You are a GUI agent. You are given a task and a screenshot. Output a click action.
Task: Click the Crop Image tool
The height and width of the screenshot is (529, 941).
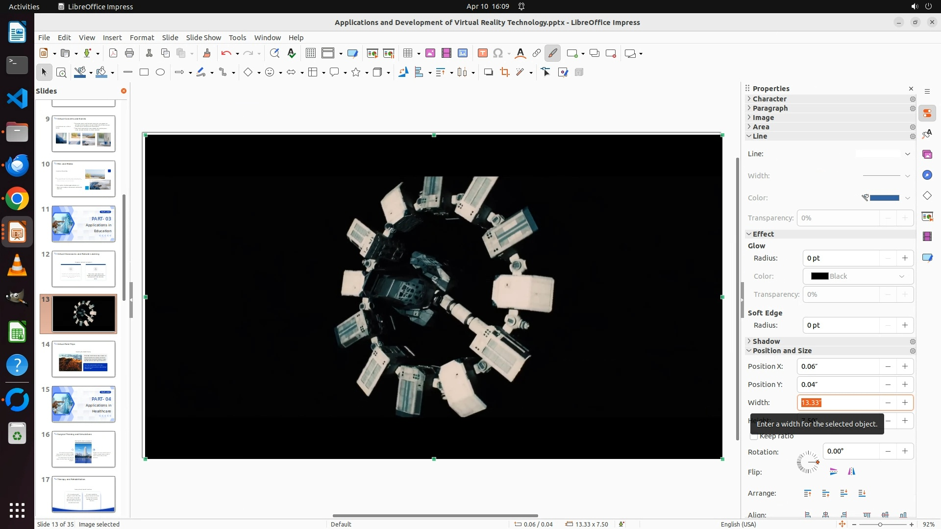(505, 72)
